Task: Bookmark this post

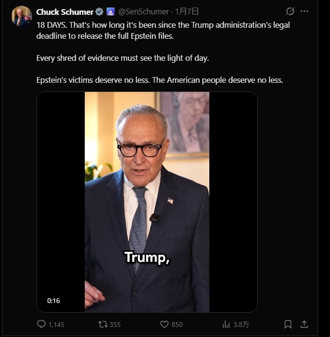Action: (288, 324)
